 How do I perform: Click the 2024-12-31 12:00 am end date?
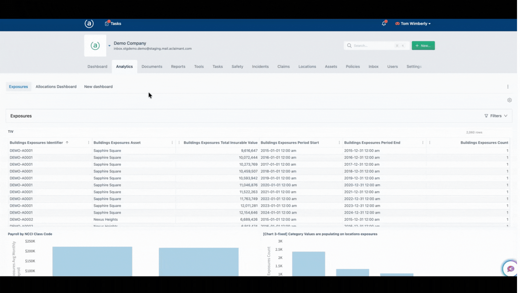click(x=362, y=213)
